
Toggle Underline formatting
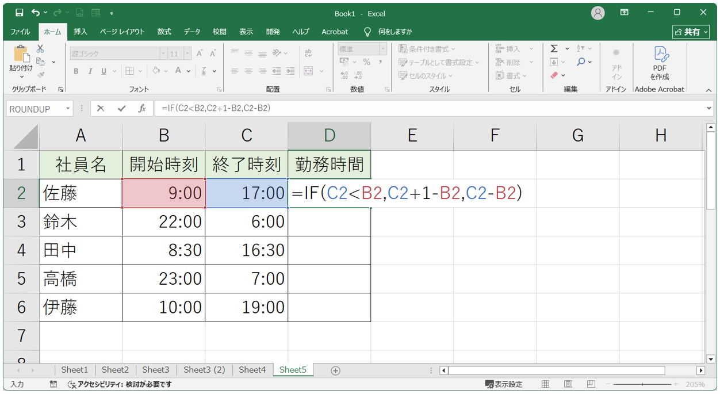pos(104,71)
